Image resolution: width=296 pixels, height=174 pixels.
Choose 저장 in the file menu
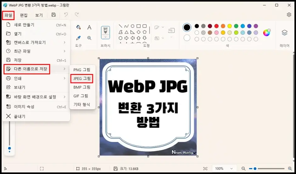[x=36, y=60]
